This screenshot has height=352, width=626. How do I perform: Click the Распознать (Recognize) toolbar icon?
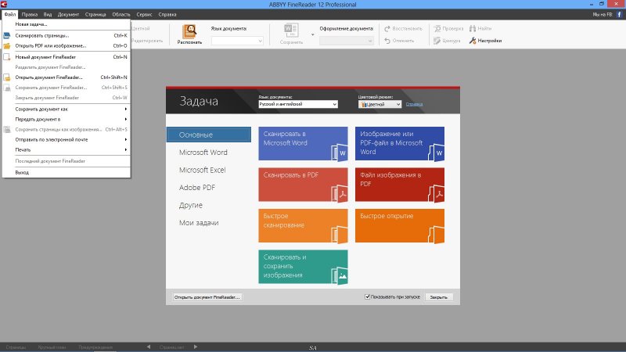point(189,31)
